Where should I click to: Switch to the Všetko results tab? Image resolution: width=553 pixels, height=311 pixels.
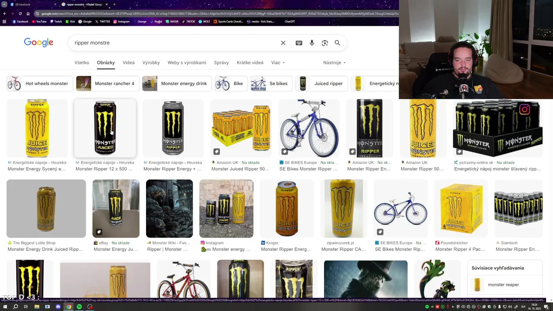click(x=82, y=63)
